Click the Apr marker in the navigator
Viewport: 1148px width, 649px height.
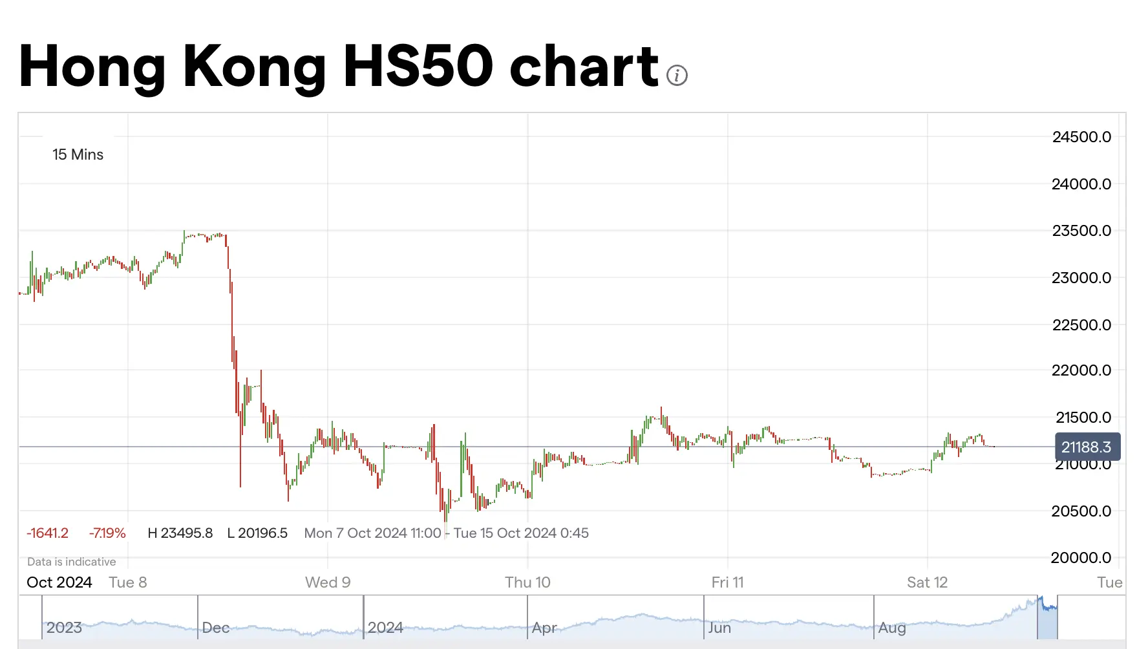545,628
